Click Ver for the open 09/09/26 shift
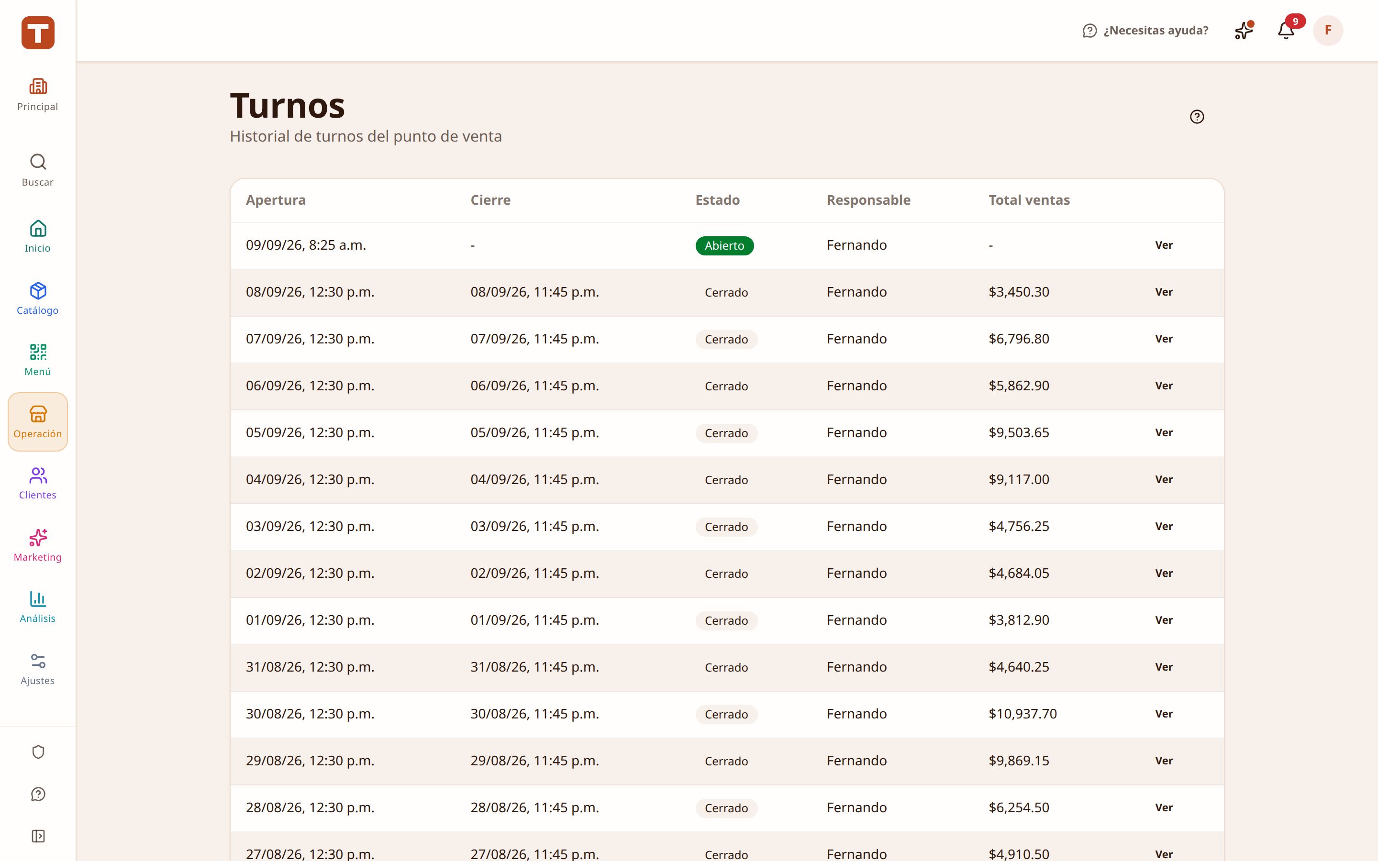This screenshot has width=1378, height=861. pos(1164,245)
